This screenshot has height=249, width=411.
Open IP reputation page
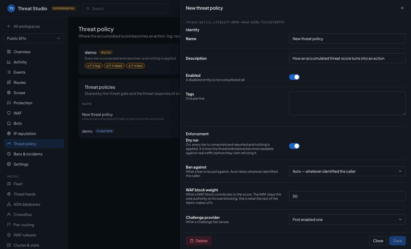[34, 133]
